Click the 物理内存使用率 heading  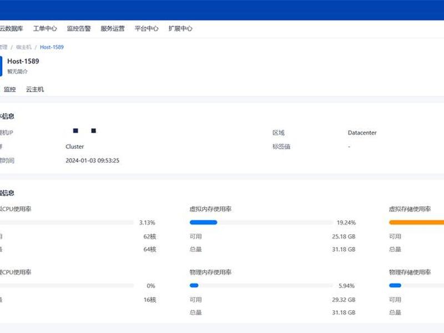click(210, 273)
